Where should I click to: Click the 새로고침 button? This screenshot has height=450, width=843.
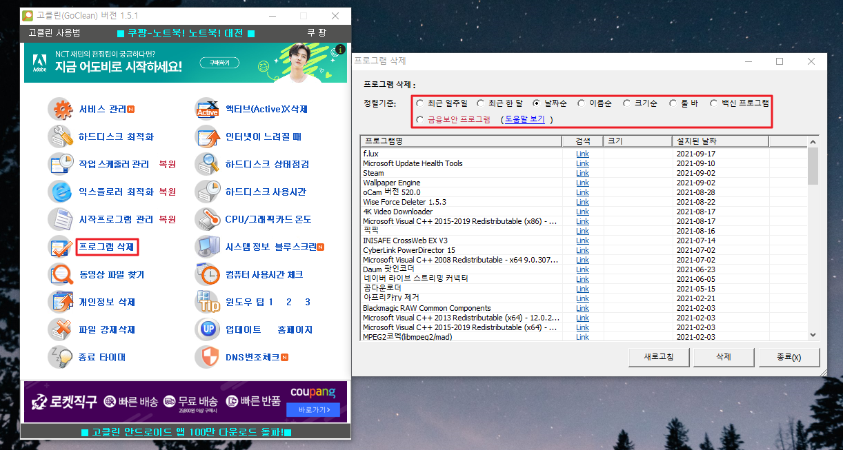pyautogui.click(x=658, y=357)
